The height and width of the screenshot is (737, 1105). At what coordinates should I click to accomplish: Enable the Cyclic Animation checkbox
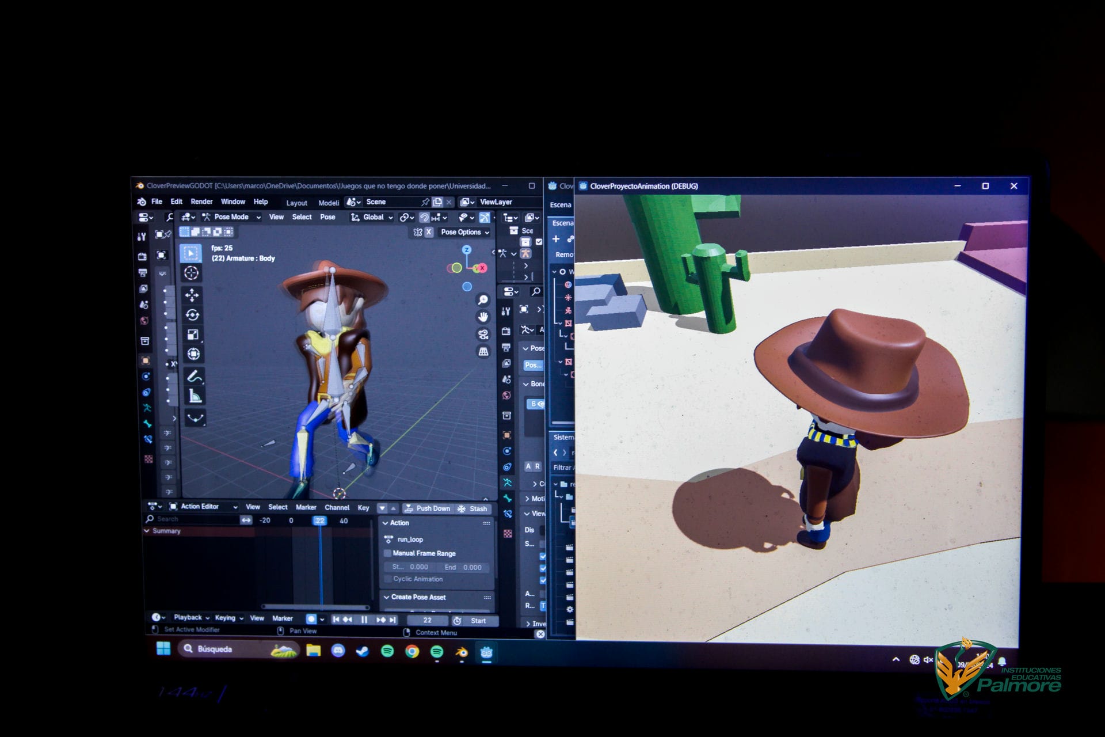pyautogui.click(x=388, y=579)
